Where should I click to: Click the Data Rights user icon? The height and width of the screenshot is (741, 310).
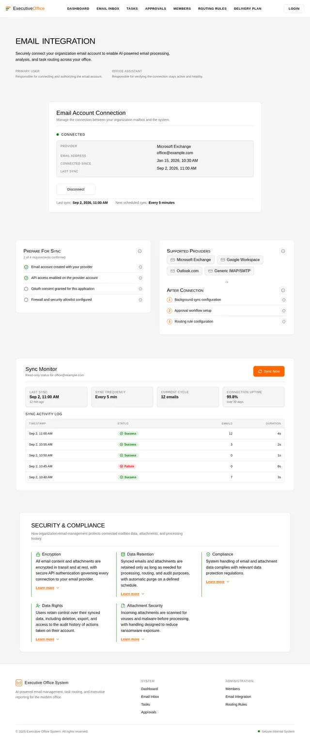click(38, 606)
